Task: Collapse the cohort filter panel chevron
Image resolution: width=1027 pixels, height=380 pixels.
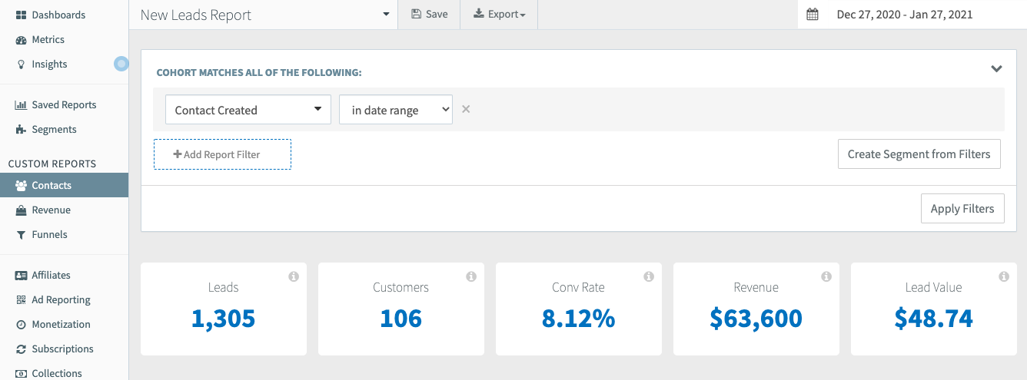Action: click(x=996, y=69)
